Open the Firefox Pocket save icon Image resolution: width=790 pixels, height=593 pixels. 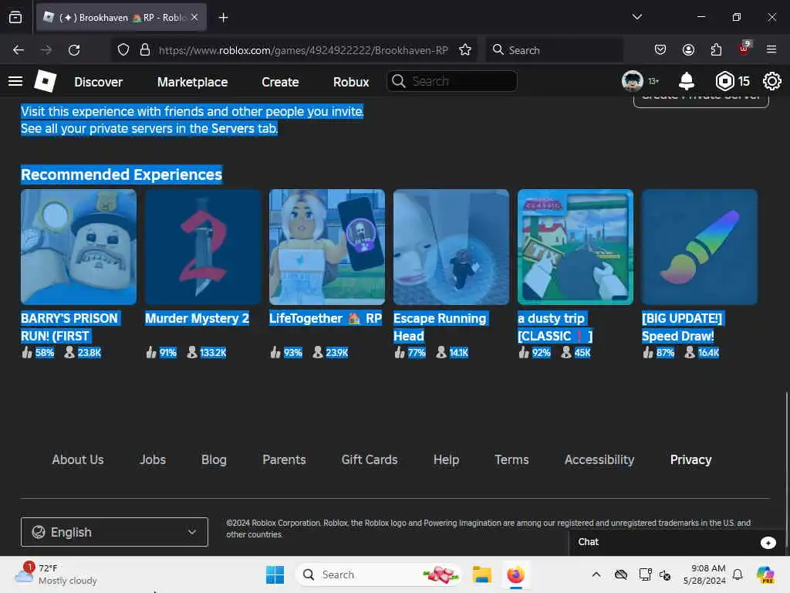click(660, 49)
